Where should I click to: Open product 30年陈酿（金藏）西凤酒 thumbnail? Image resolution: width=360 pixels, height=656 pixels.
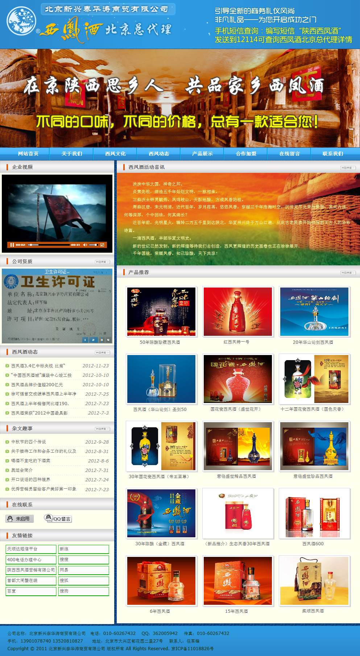(161, 513)
